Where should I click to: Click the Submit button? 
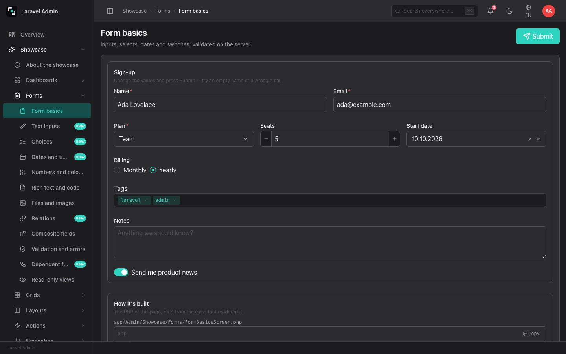point(538,36)
